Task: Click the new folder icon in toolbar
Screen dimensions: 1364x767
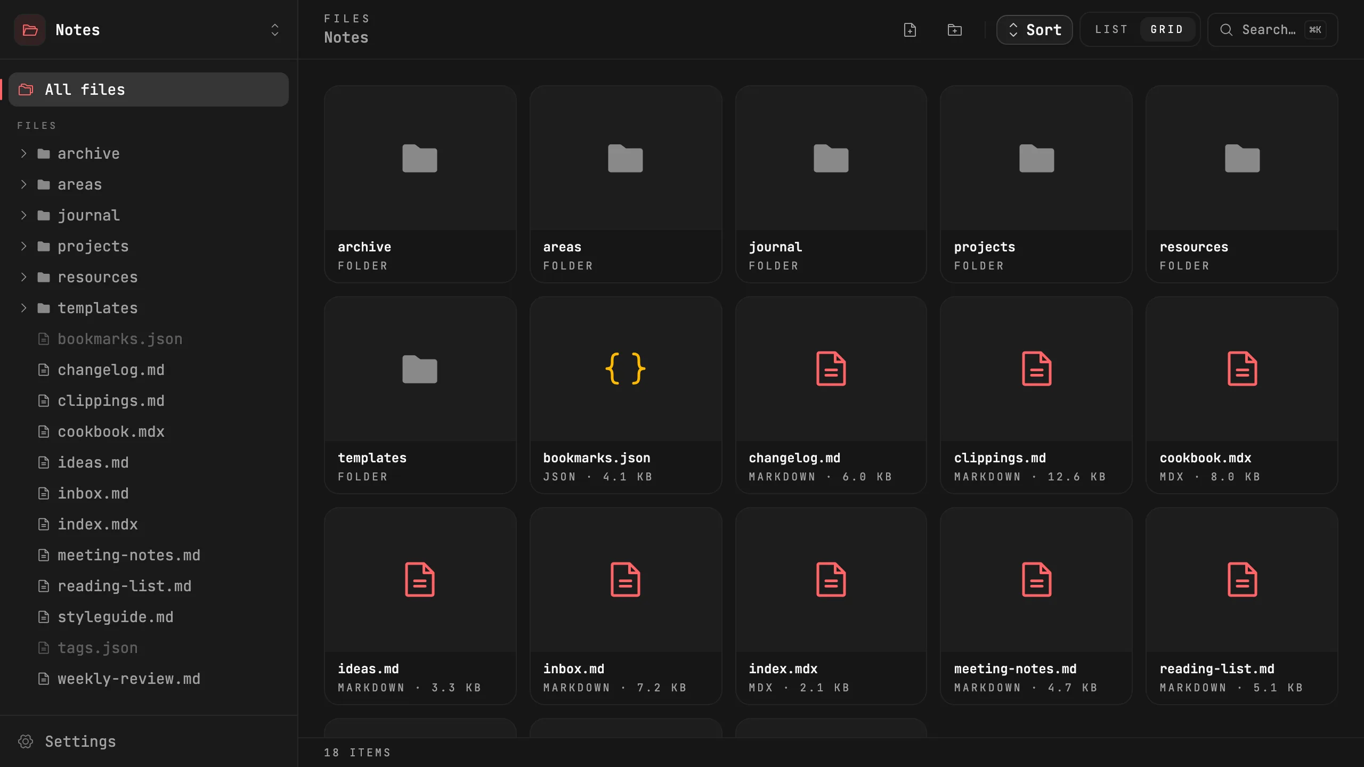Action: tap(955, 30)
